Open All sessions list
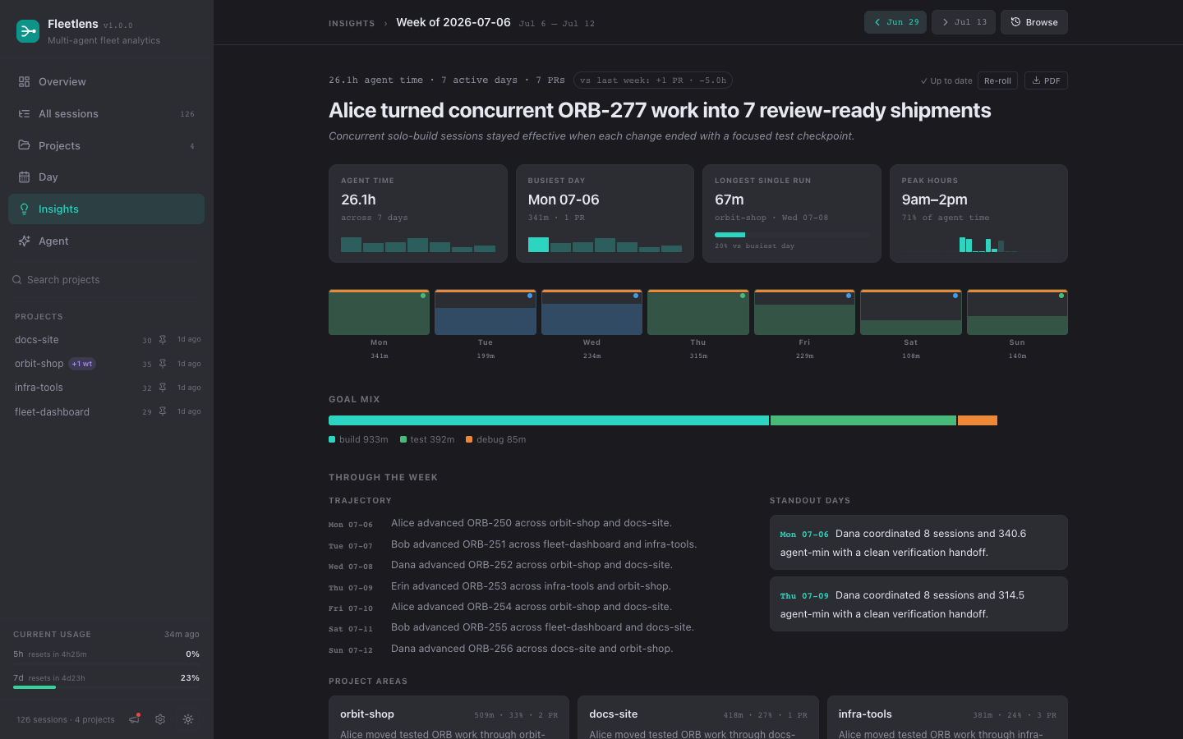The image size is (1183, 739). click(107, 114)
